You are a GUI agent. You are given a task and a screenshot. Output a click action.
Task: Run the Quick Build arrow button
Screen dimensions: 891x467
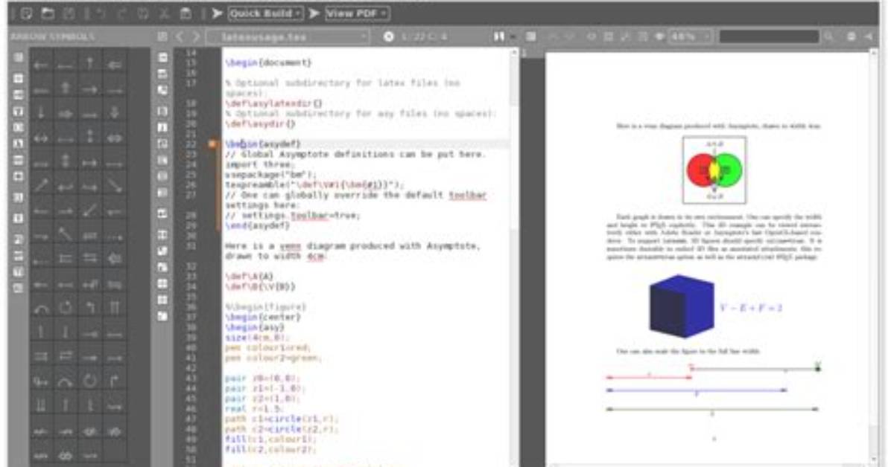(217, 13)
